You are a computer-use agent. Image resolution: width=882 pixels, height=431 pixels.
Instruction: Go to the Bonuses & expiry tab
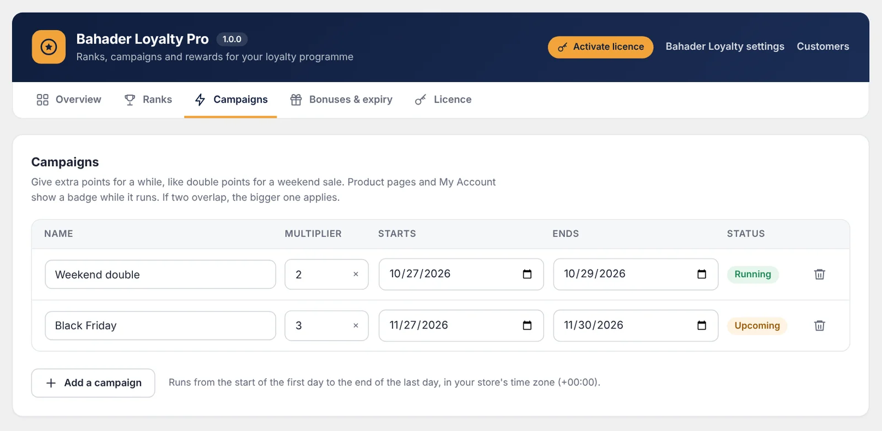pyautogui.click(x=341, y=100)
